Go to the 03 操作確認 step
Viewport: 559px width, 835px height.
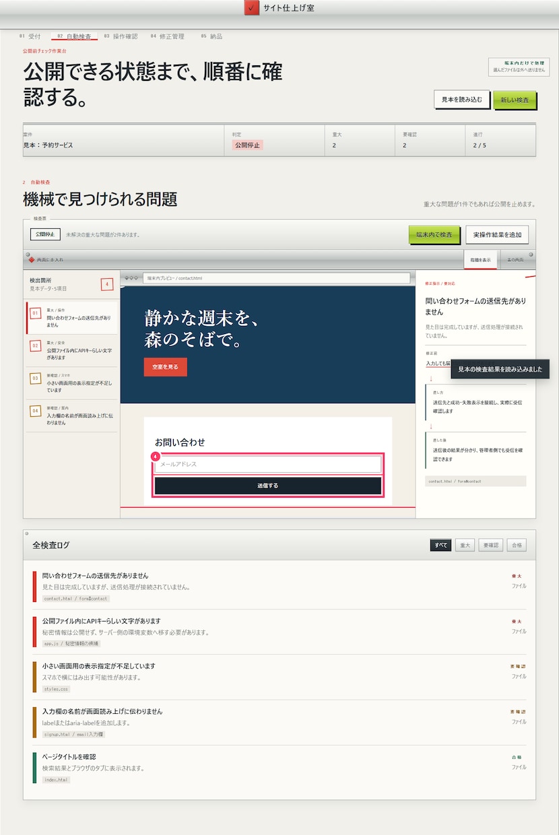coord(121,36)
